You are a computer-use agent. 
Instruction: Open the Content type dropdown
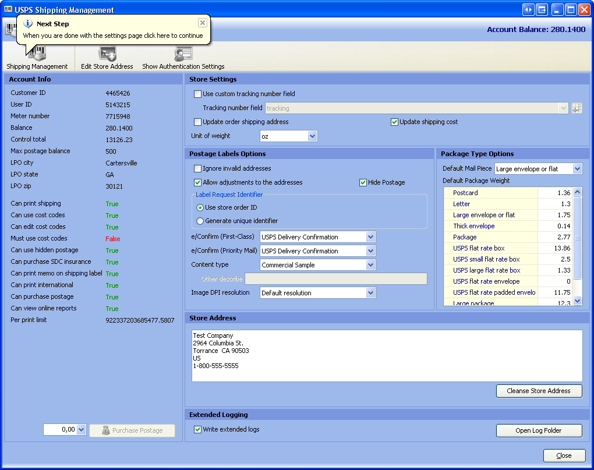point(370,265)
